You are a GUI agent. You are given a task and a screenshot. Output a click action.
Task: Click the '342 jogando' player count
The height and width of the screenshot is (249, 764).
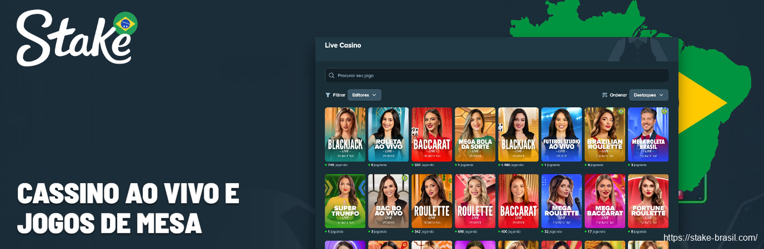pos(424,231)
